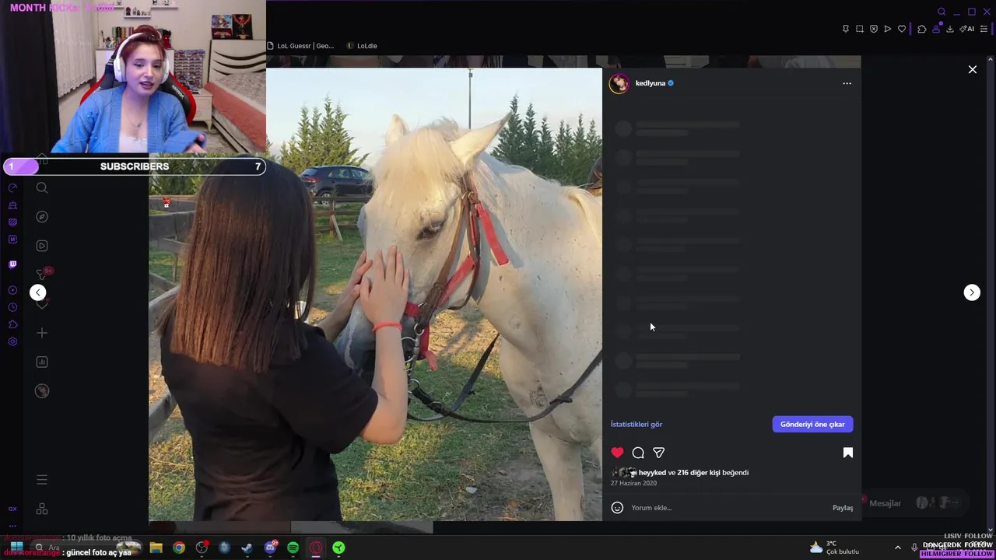
Task: Open Spotify from the taskbar
Action: pos(293,548)
